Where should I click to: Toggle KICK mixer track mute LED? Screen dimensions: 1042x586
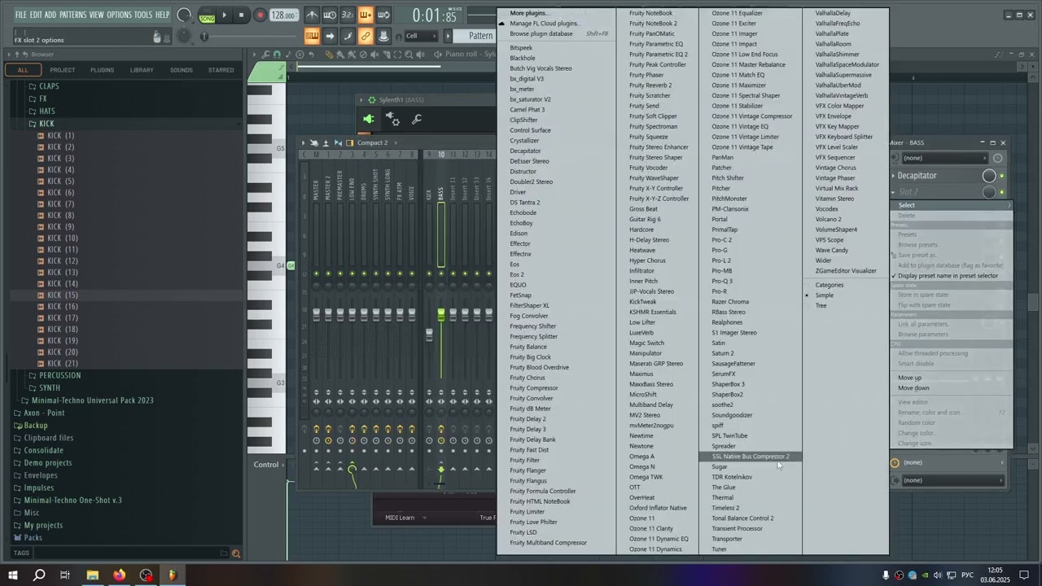click(430, 273)
